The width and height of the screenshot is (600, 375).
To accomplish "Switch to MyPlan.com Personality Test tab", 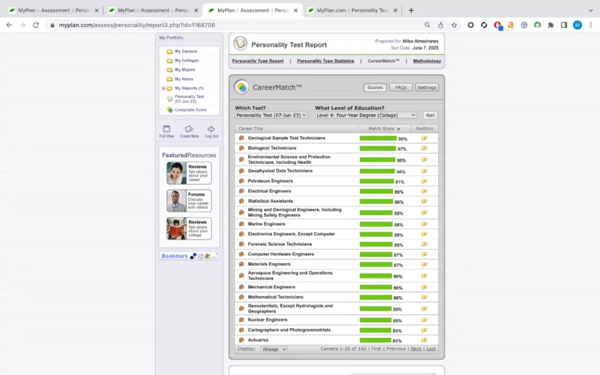I will tap(352, 11).
